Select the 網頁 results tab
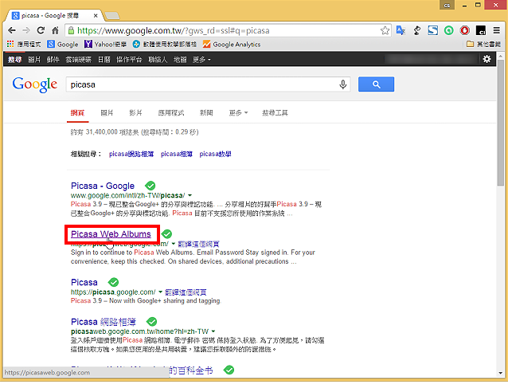Image resolution: width=508 pixels, height=384 pixels. coord(77,113)
